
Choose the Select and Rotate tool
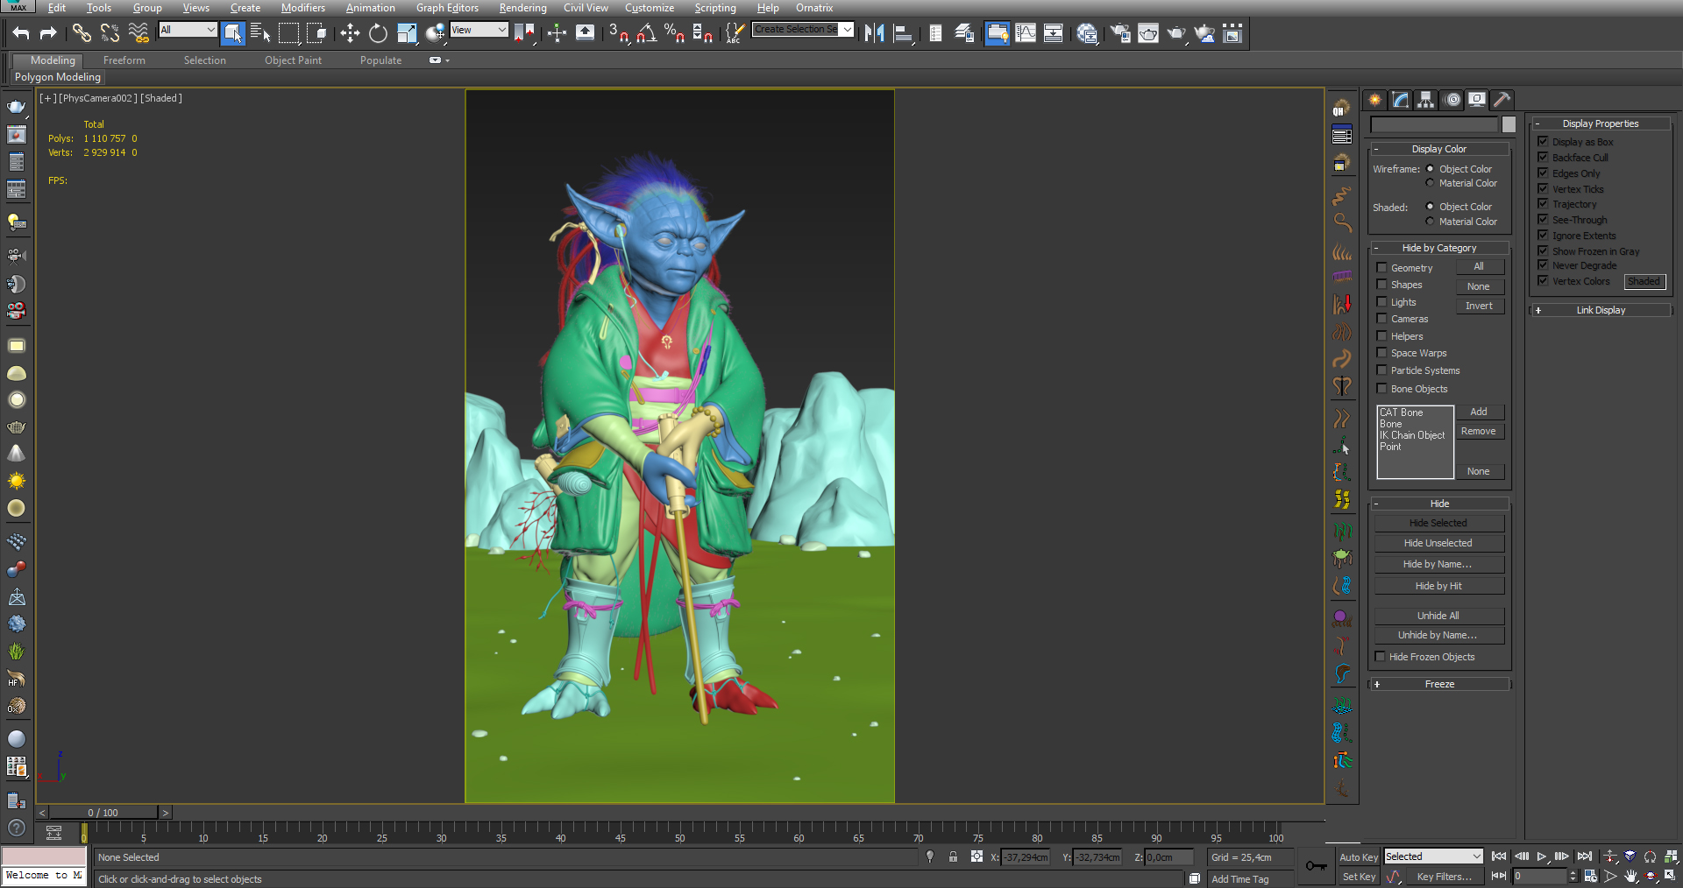tap(378, 33)
